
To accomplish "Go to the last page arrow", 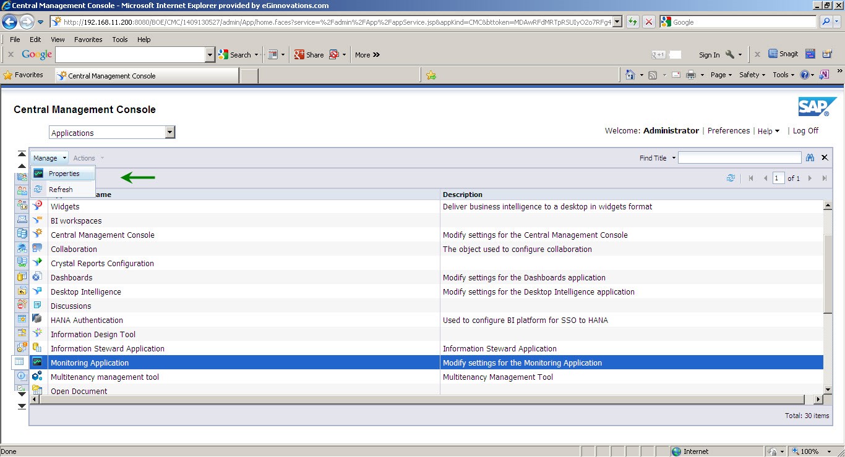I will [x=825, y=178].
